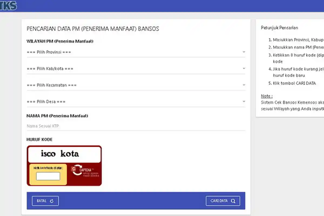The image size is (324, 216).
Task: Click the magnifier icon inside CARI DATA
Action: pyautogui.click(x=233, y=201)
